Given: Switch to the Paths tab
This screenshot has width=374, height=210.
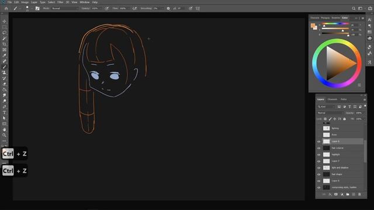Looking at the screenshot, I should [344, 99].
